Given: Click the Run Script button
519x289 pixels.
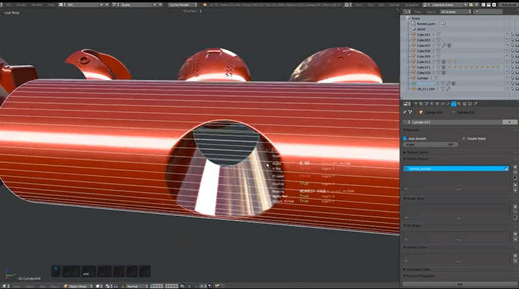Looking at the screenshot, I should [x=509, y=4].
